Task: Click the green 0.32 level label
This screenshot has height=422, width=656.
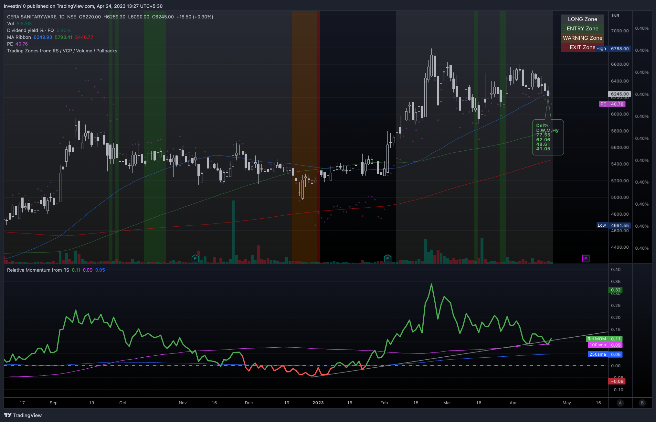Action: coord(616,290)
